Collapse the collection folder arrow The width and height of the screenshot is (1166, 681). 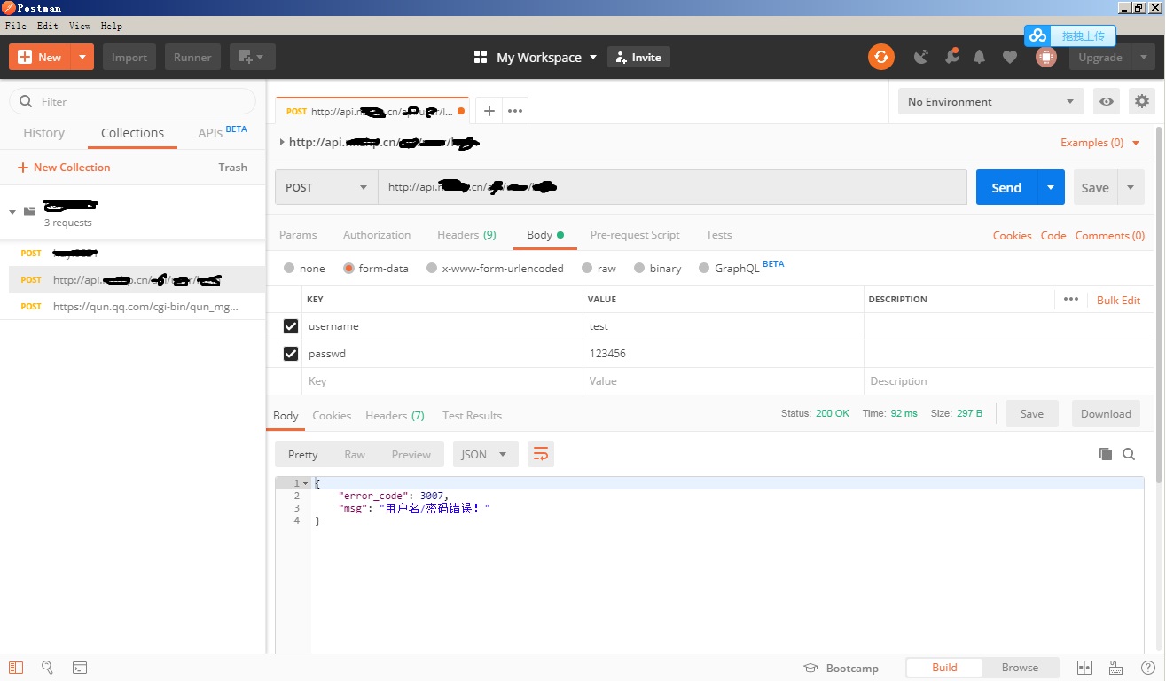click(x=12, y=212)
